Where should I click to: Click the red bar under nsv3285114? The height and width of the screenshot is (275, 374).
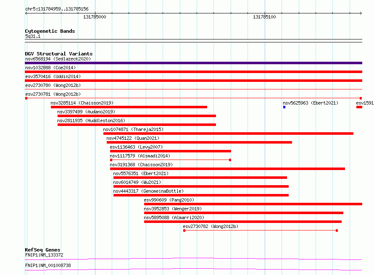click(129, 107)
